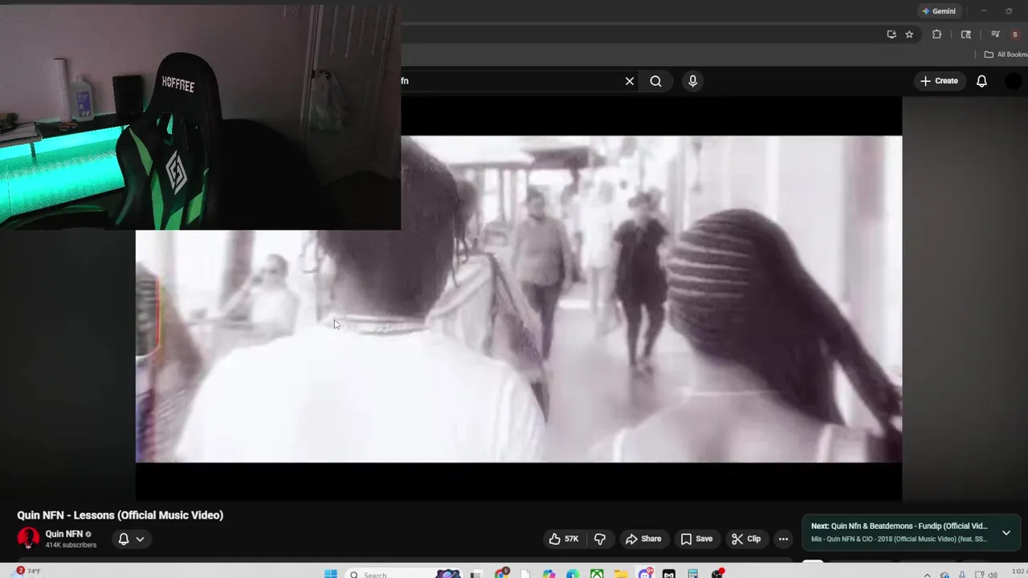The height and width of the screenshot is (578, 1028).
Task: Open Next: Quin Nfn & Beatdemons Fundip
Action: (x=899, y=527)
